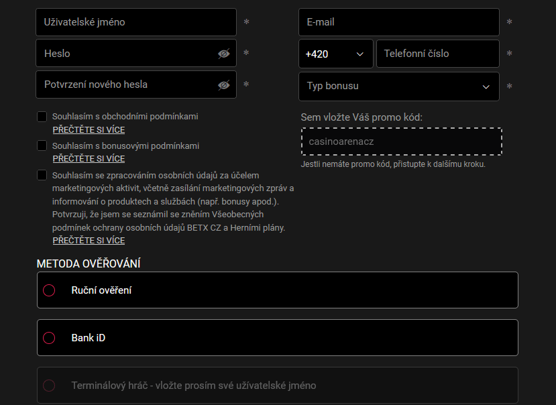Toggle visibility of Potvrzení nového hesla

click(x=224, y=84)
